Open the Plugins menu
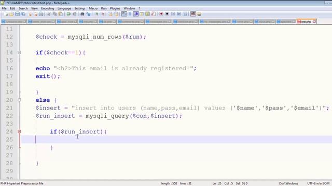The width and height of the screenshot is (332, 186). click(115, 8)
